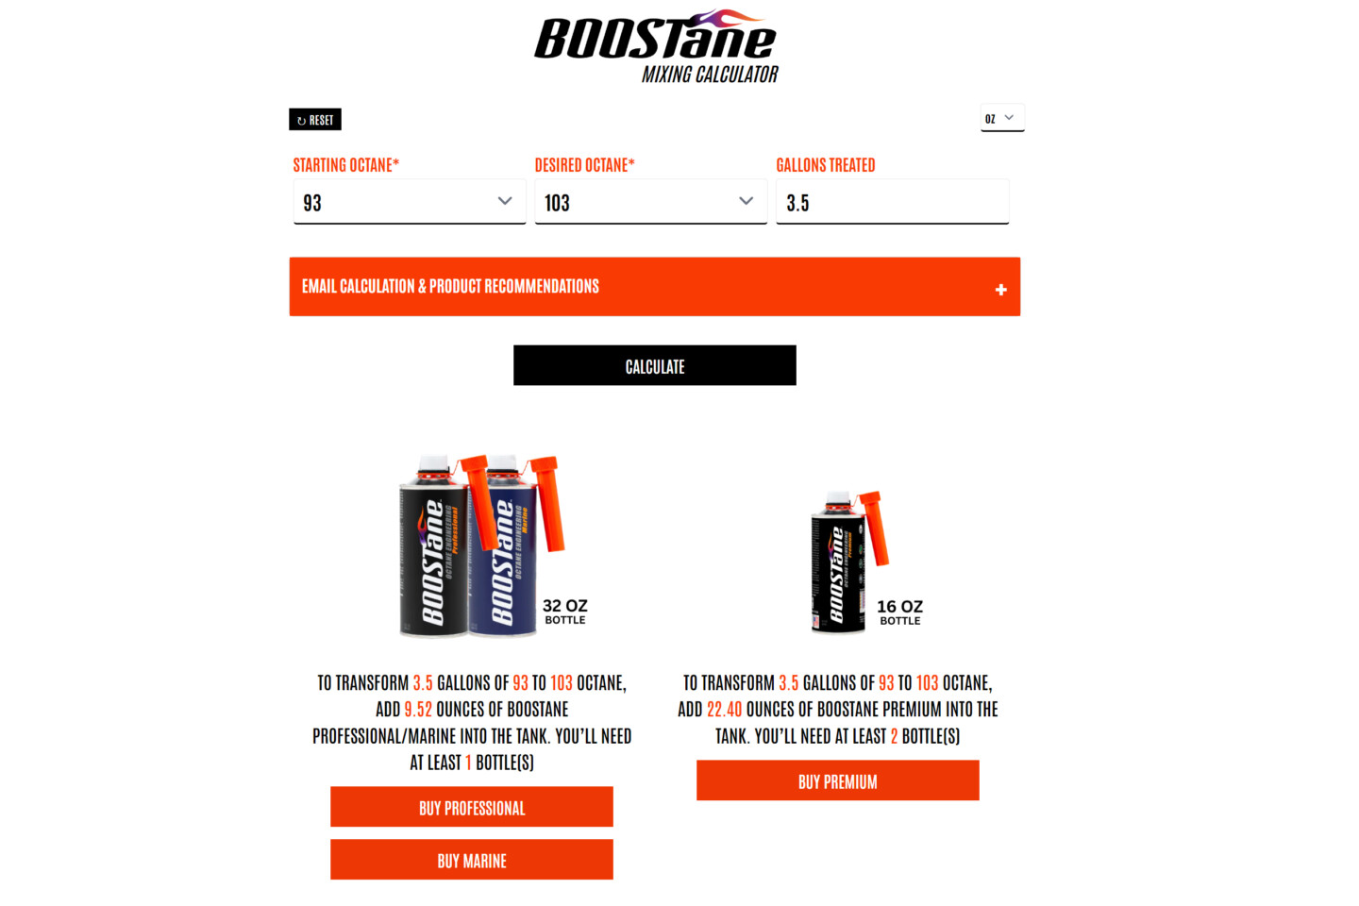Click the Mixing Calculator subtitle text
The width and height of the screenshot is (1359, 906).
tap(710, 75)
